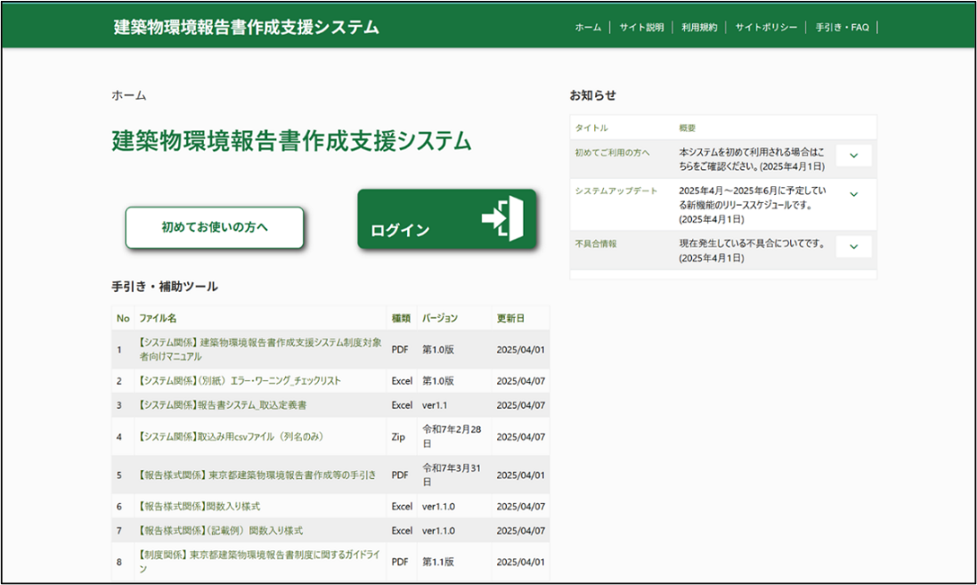The height and width of the screenshot is (585, 977).
Task: Open 東京都建築物環境報告書作成等の手引き link
Action: 257,474
